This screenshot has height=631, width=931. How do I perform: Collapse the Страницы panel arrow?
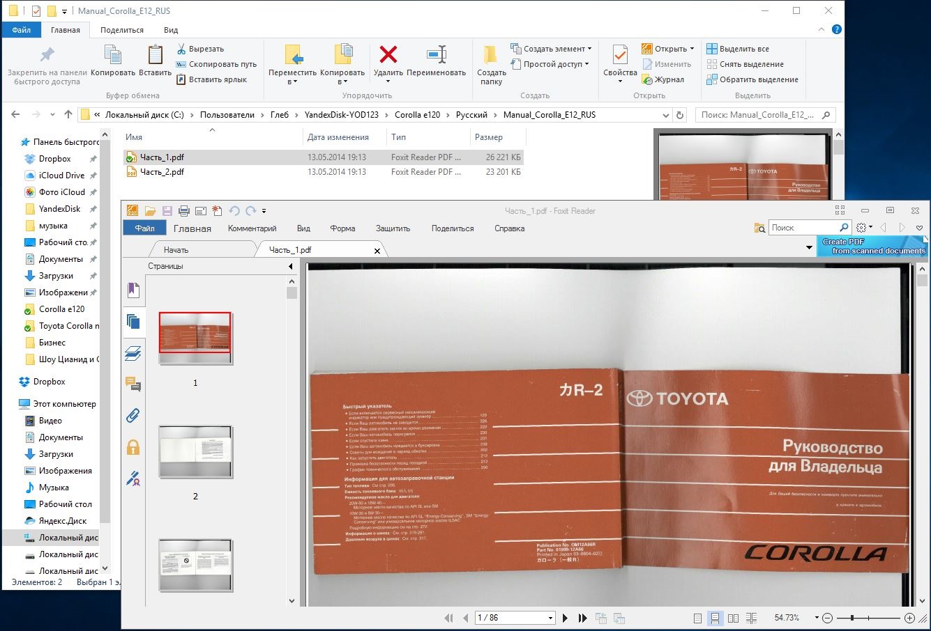291,267
